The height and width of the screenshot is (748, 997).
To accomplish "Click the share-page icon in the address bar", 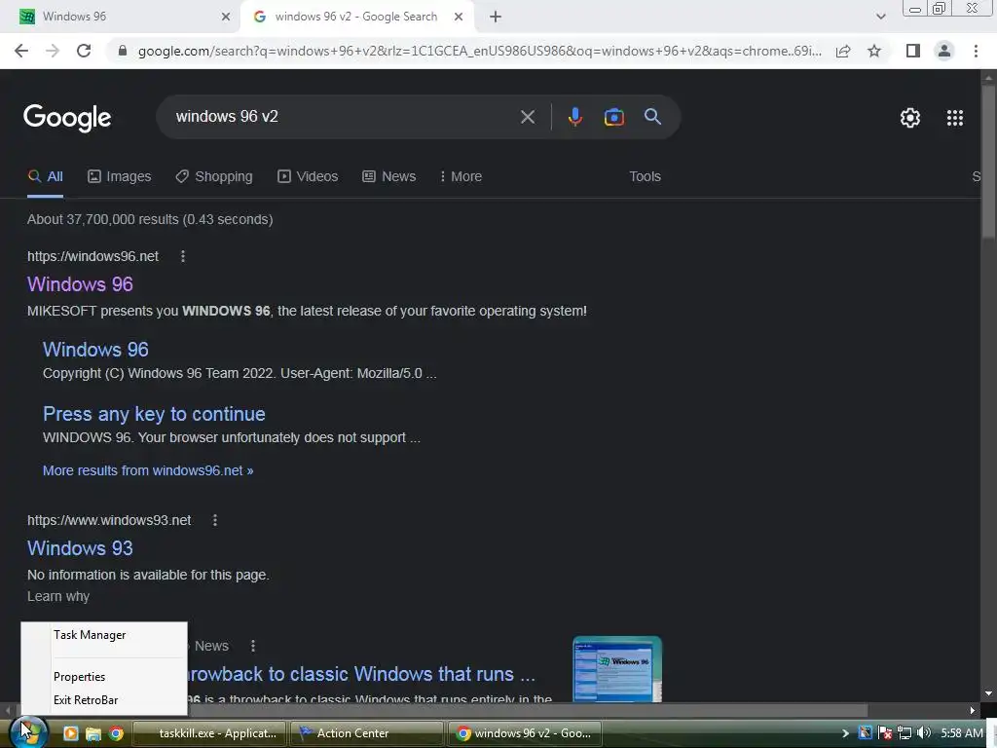I will (843, 51).
